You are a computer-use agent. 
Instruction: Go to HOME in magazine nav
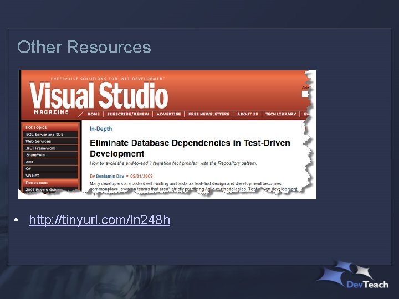tap(94, 114)
